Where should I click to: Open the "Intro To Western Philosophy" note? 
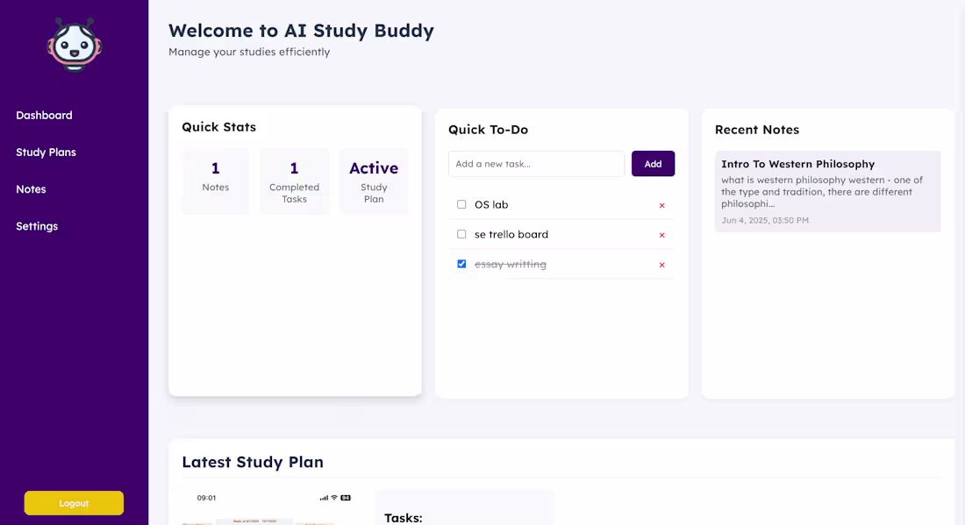[827, 191]
